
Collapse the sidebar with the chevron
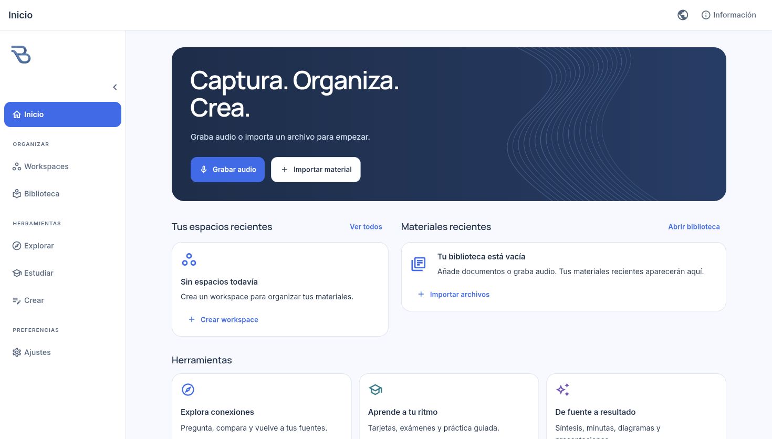pyautogui.click(x=115, y=87)
